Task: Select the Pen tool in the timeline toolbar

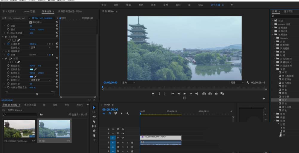Action: tap(94, 131)
